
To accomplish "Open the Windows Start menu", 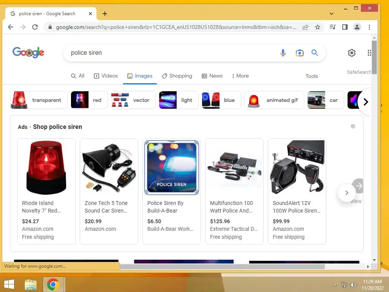I will click(9, 284).
